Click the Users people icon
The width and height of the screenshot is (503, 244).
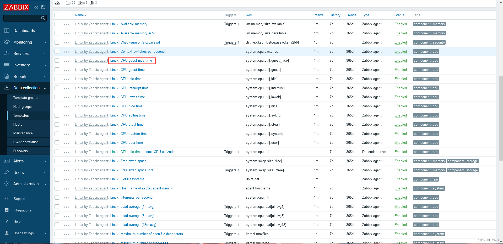[x=7, y=172]
